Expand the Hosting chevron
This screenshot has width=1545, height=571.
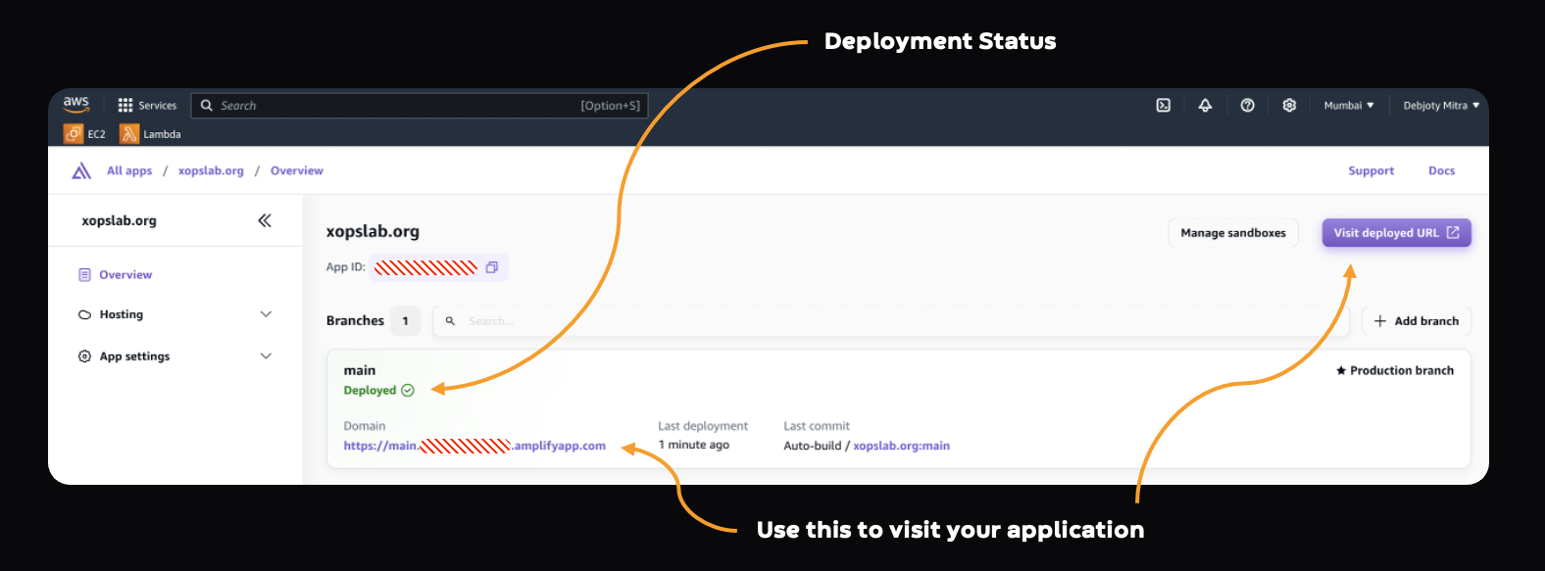coord(266,314)
